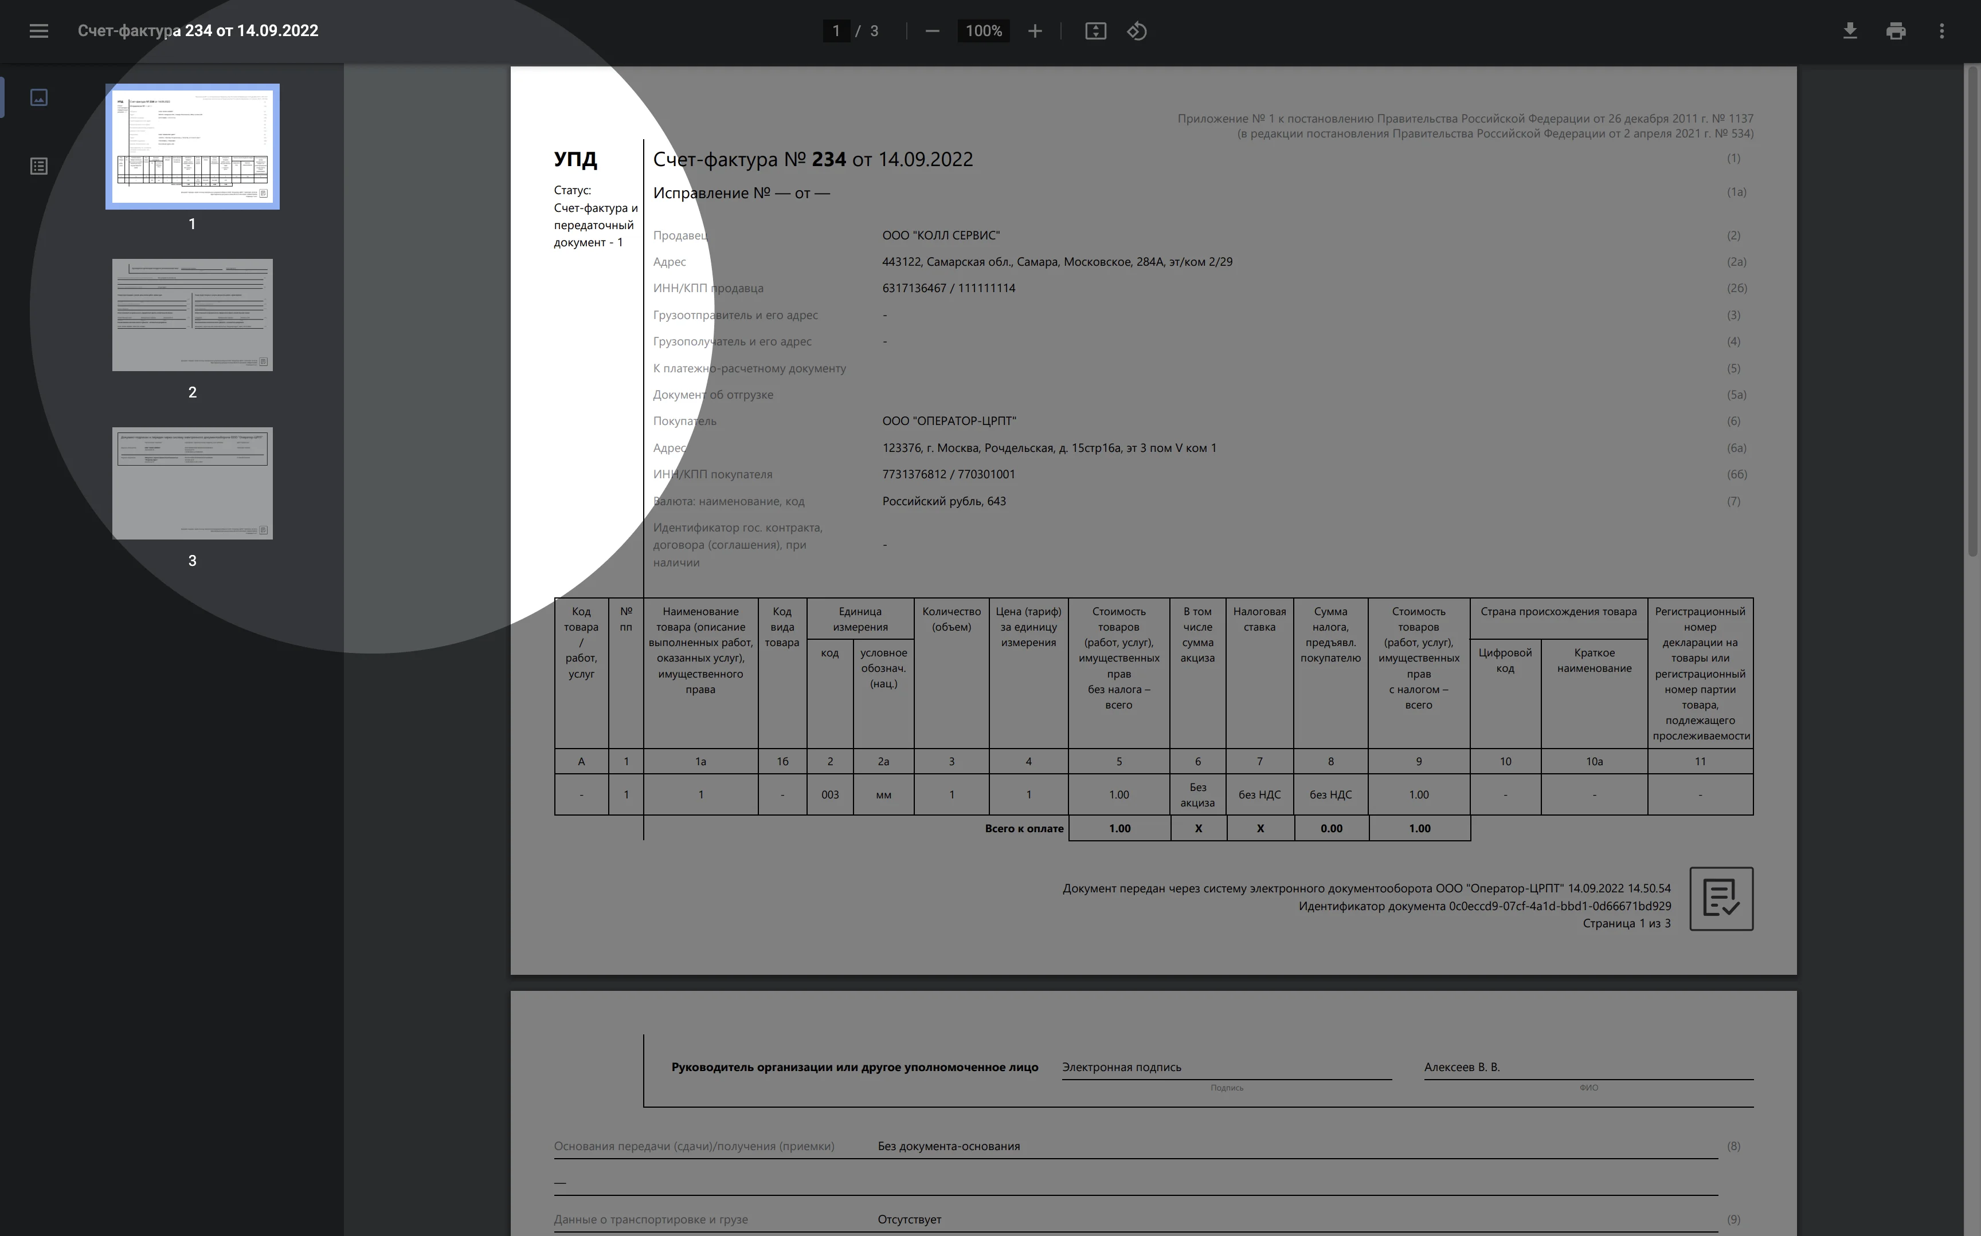
Task: Click the seller address starting with 443122
Action: pyautogui.click(x=1057, y=262)
